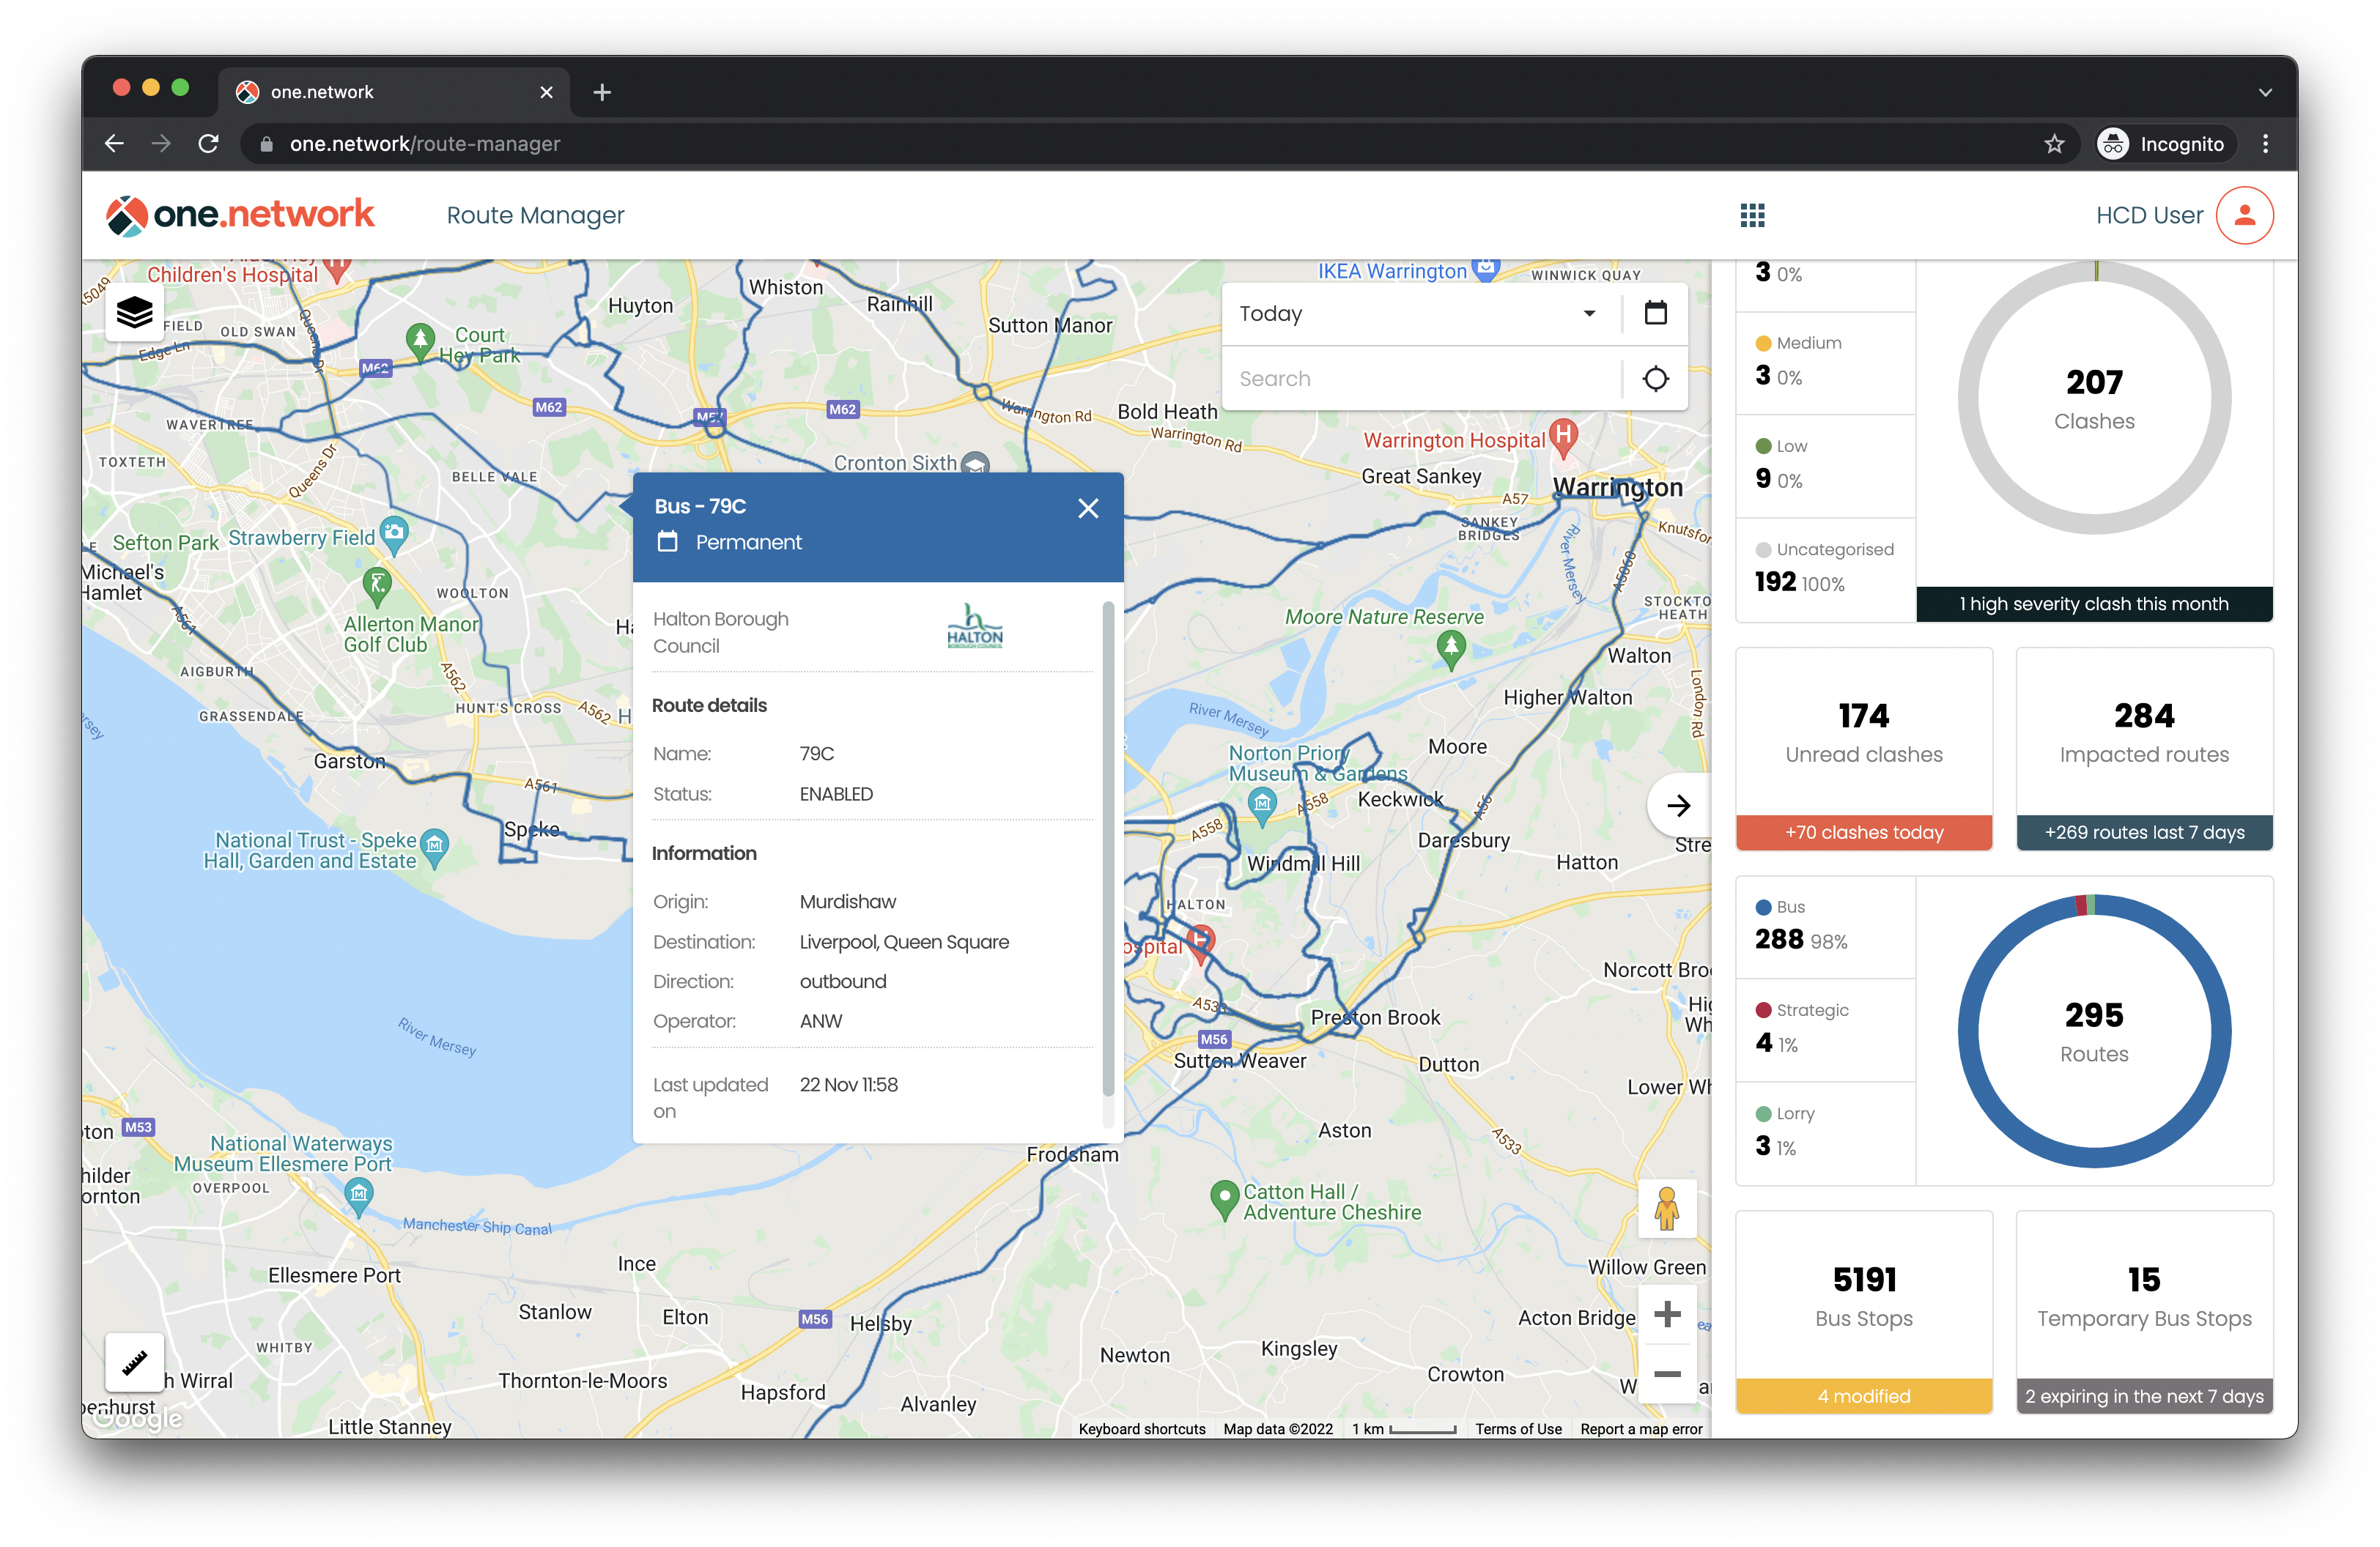Open the map layers icon
Viewport: 2380px width, 1547px height.
tap(134, 314)
